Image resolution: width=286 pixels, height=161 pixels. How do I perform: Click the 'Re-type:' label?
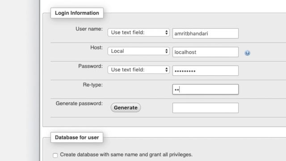pos(93,85)
